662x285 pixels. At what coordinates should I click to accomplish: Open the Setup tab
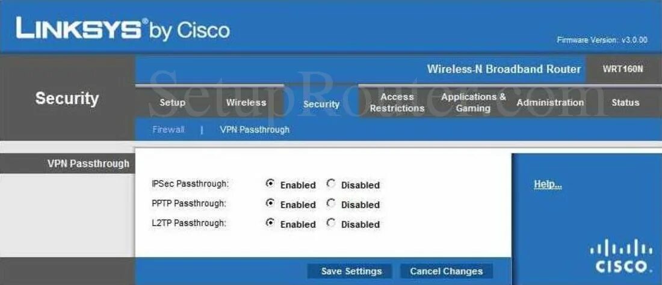point(172,102)
